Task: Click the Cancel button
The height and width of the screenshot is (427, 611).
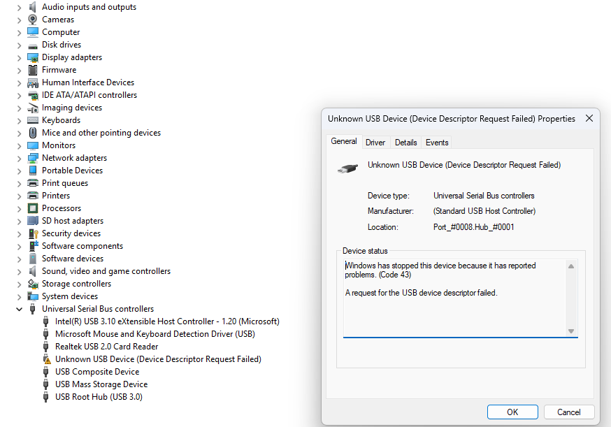Action: click(568, 412)
